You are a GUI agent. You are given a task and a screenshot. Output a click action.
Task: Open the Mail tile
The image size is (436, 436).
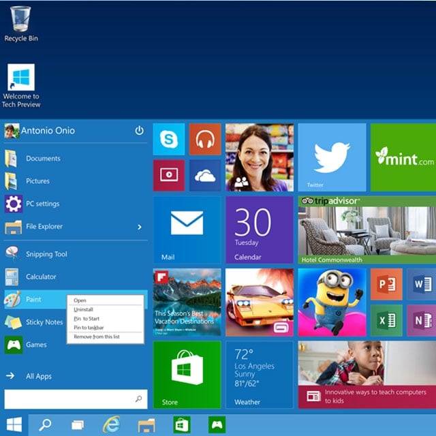[187, 230]
